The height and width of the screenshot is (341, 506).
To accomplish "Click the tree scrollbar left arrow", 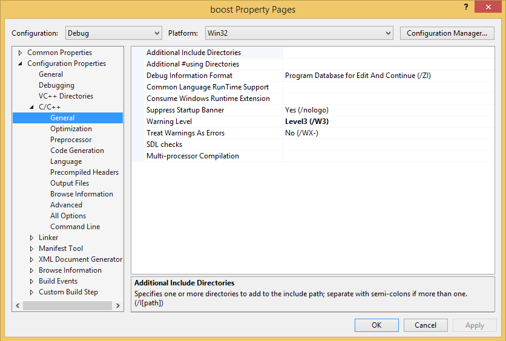I will point(18,305).
